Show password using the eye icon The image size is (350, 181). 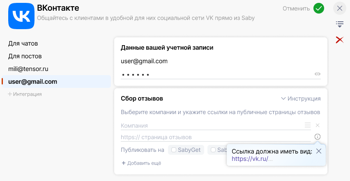click(318, 74)
